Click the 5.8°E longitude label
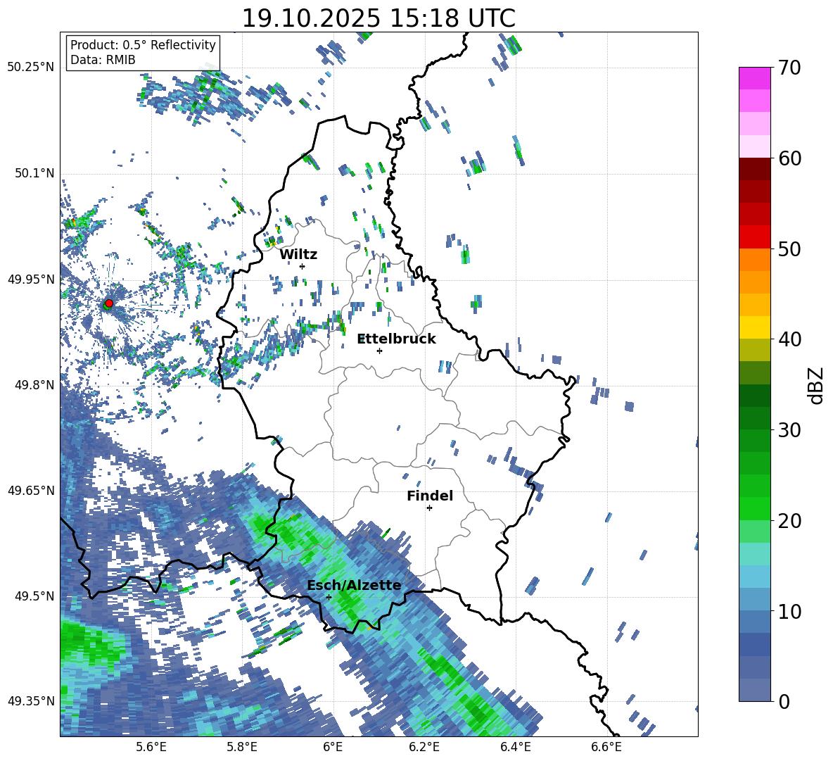The height and width of the screenshot is (761, 833). pyautogui.click(x=242, y=748)
